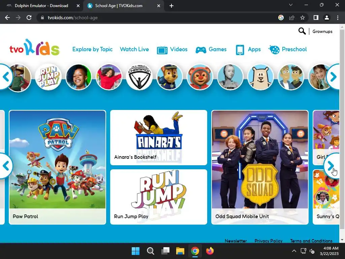Image resolution: width=345 pixels, height=259 pixels.
Task: Open Sunny's Q show card at right edge
Action: 326,197
